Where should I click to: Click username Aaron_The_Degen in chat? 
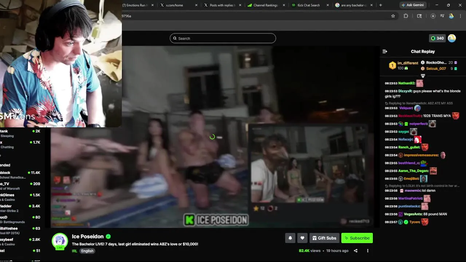pos(413,171)
